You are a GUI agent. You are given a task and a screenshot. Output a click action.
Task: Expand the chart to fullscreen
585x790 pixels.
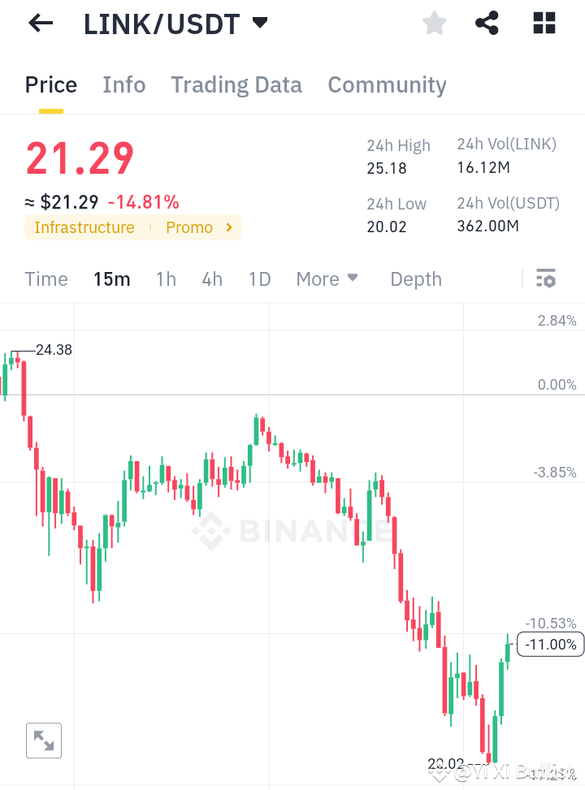(x=44, y=740)
